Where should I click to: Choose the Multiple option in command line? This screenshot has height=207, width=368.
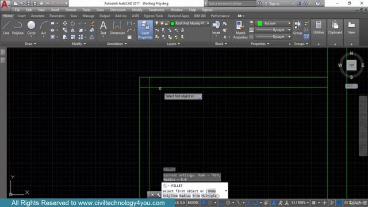[x=209, y=195]
